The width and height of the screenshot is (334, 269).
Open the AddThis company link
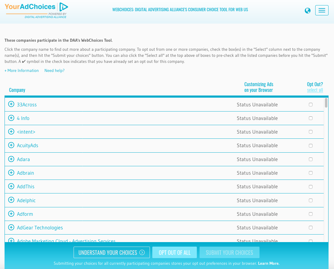point(25,186)
